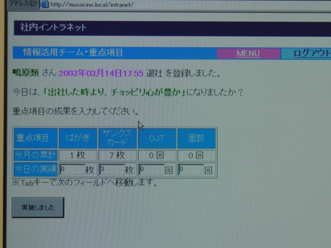Focus the 面談 today's count input field
The image size is (331, 248).
(x=191, y=169)
